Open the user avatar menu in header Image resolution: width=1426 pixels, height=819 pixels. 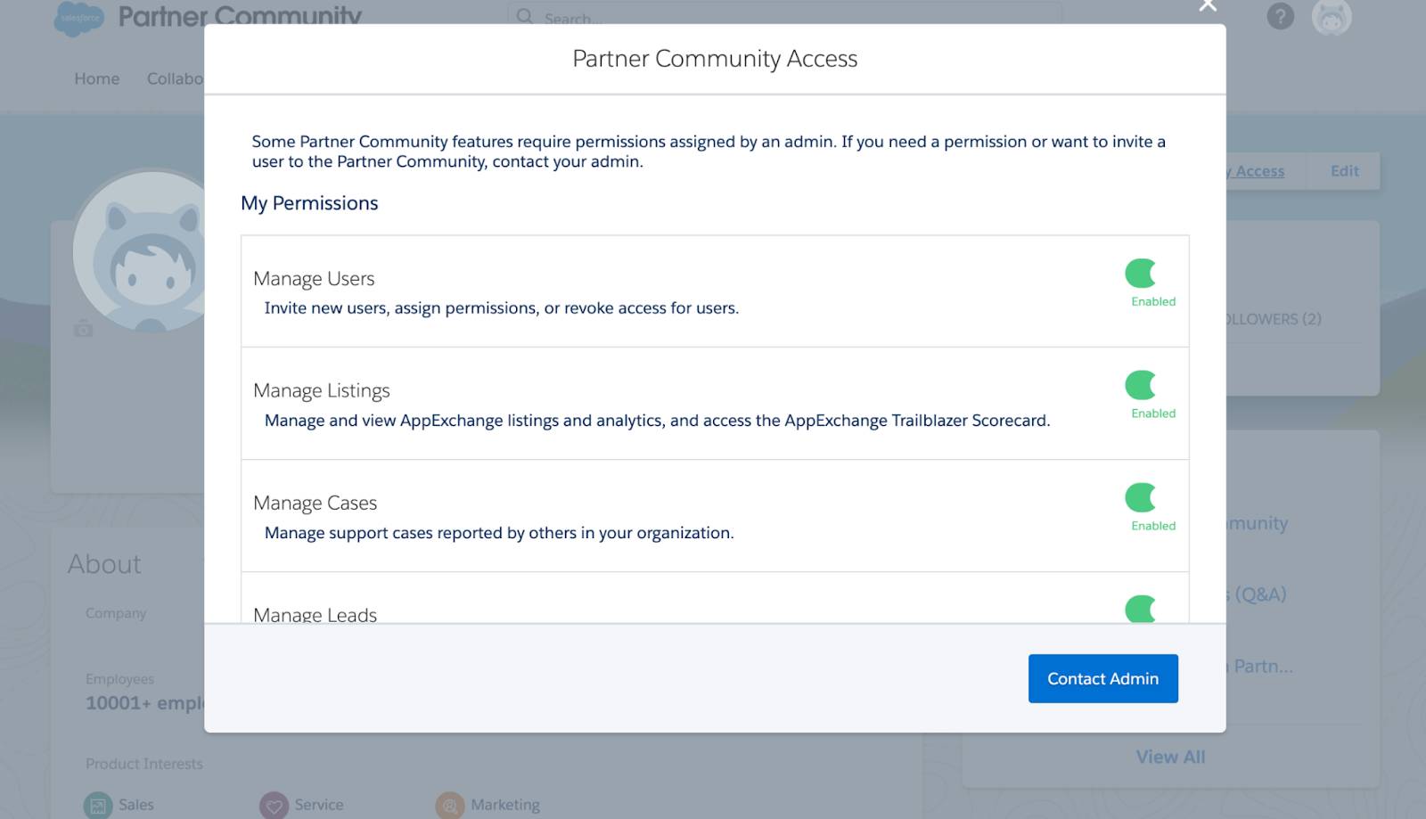click(1332, 17)
